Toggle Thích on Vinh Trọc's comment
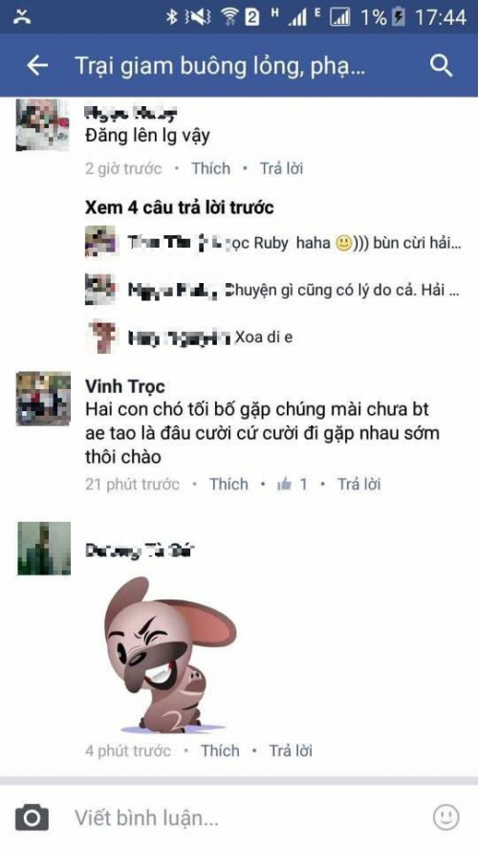 click(x=229, y=484)
